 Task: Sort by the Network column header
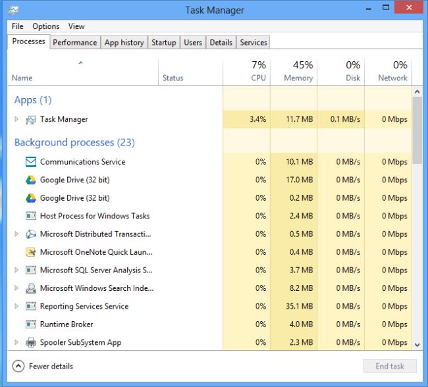[388, 72]
